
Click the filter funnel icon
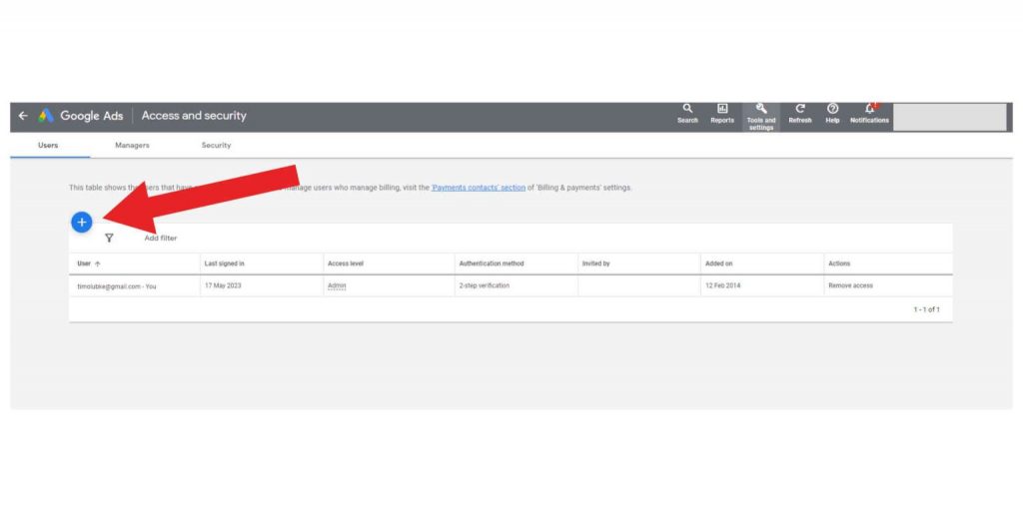[109, 238]
